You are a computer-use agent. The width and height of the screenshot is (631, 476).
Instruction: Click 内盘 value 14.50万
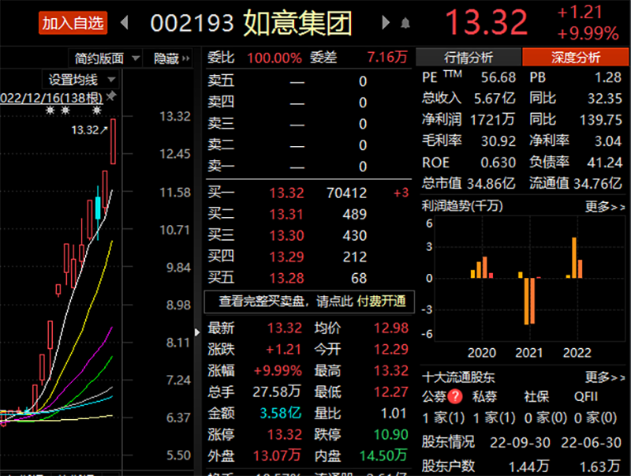coord(383,455)
